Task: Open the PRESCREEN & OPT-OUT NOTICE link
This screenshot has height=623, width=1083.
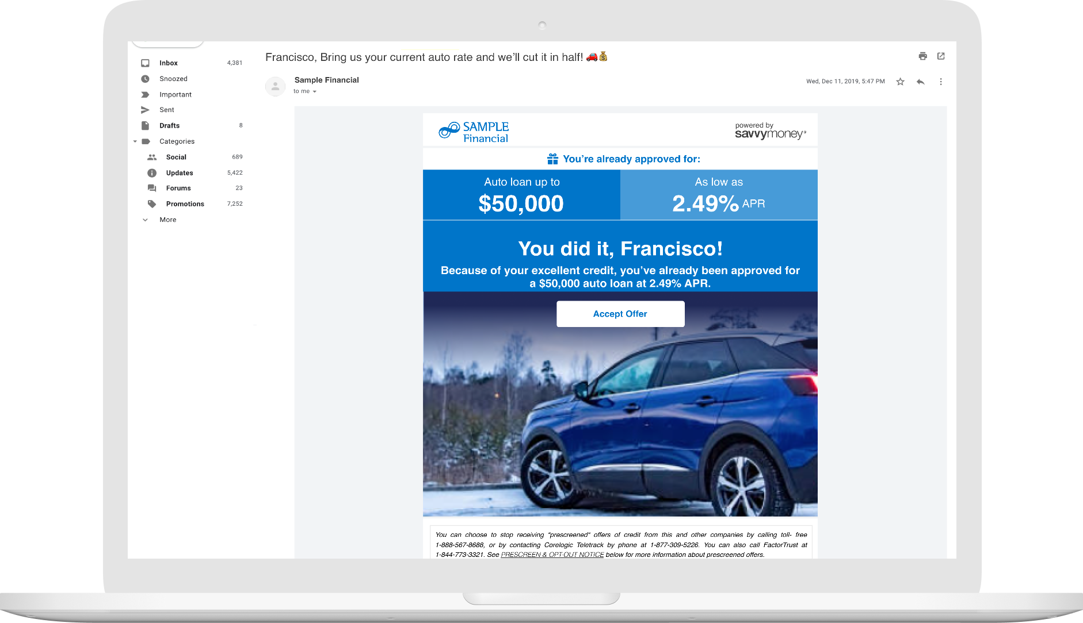Action: [552, 555]
